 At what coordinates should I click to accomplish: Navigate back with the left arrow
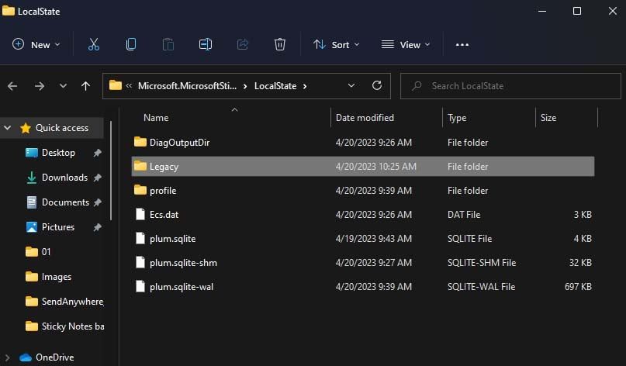point(13,86)
